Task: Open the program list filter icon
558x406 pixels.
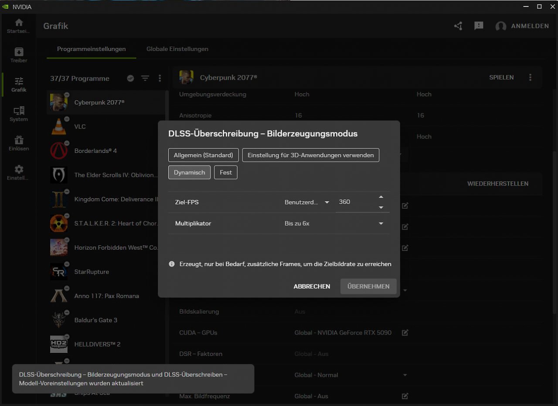Action: pos(145,78)
